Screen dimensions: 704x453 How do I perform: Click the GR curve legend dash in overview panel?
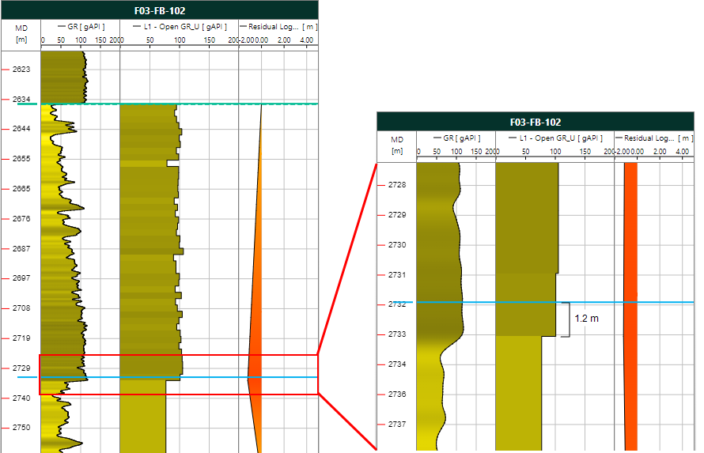pos(62,26)
